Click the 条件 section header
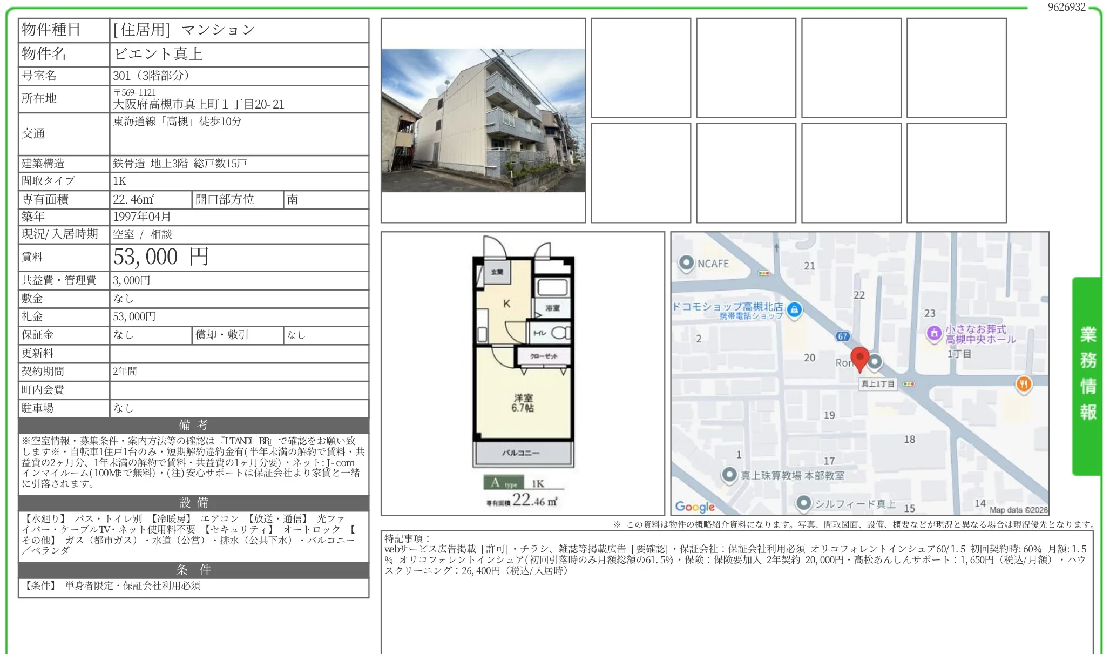The width and height of the screenshot is (1110, 654). (194, 570)
